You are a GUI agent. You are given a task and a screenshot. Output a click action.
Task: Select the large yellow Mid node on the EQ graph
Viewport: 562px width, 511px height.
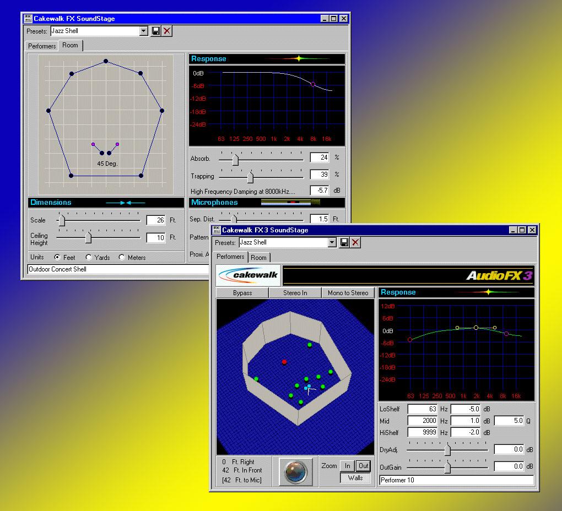pyautogui.click(x=476, y=328)
